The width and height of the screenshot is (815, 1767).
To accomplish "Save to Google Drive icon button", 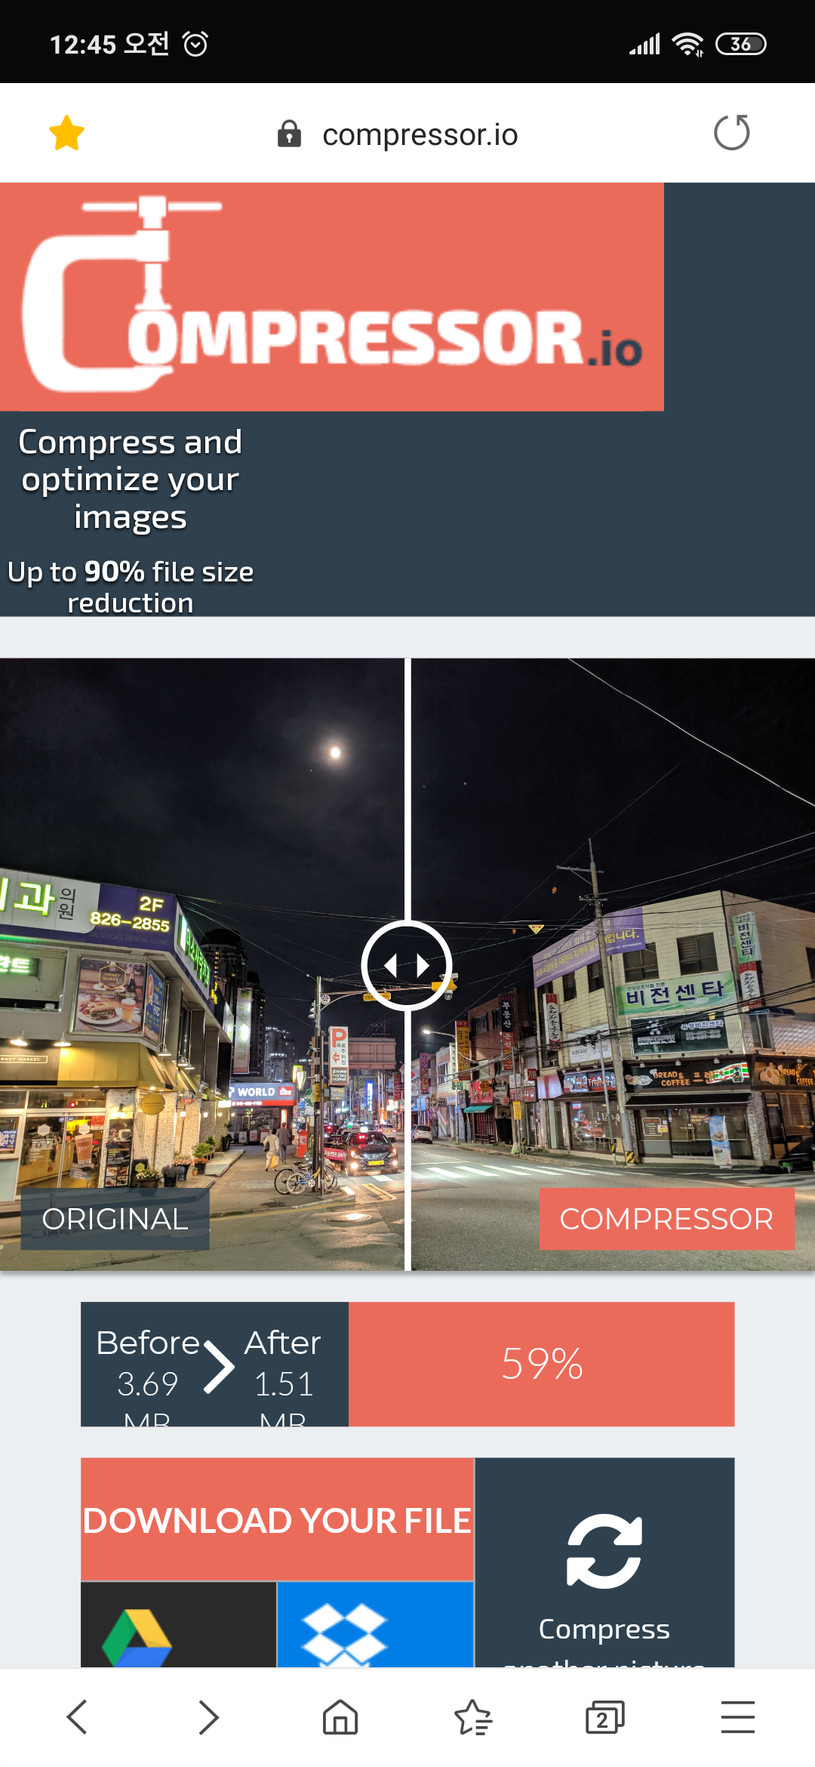I will point(179,1624).
